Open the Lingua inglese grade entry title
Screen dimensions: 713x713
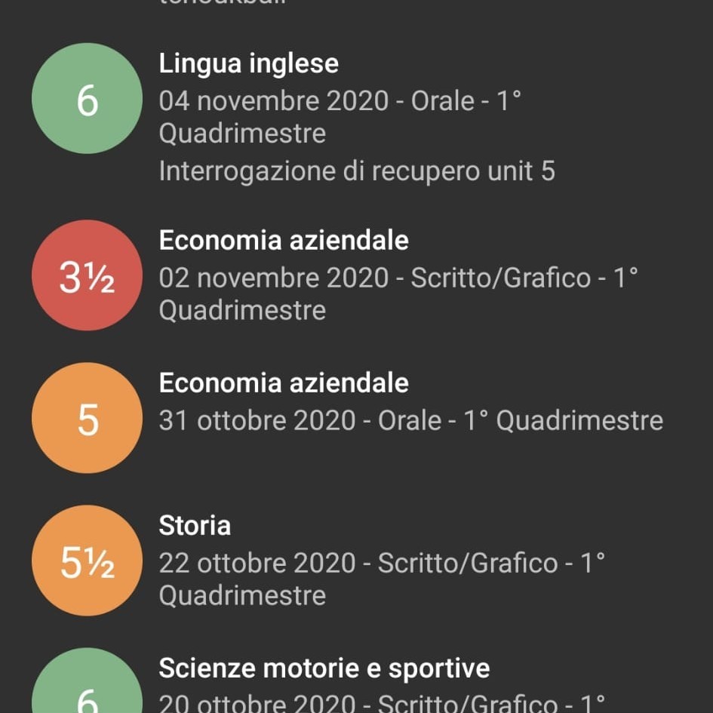coord(249,63)
